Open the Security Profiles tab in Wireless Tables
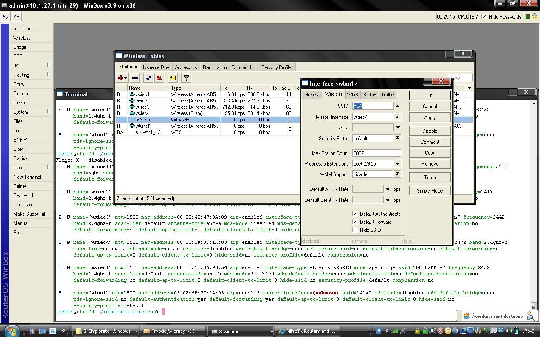This screenshot has height=337, width=540. point(277,67)
